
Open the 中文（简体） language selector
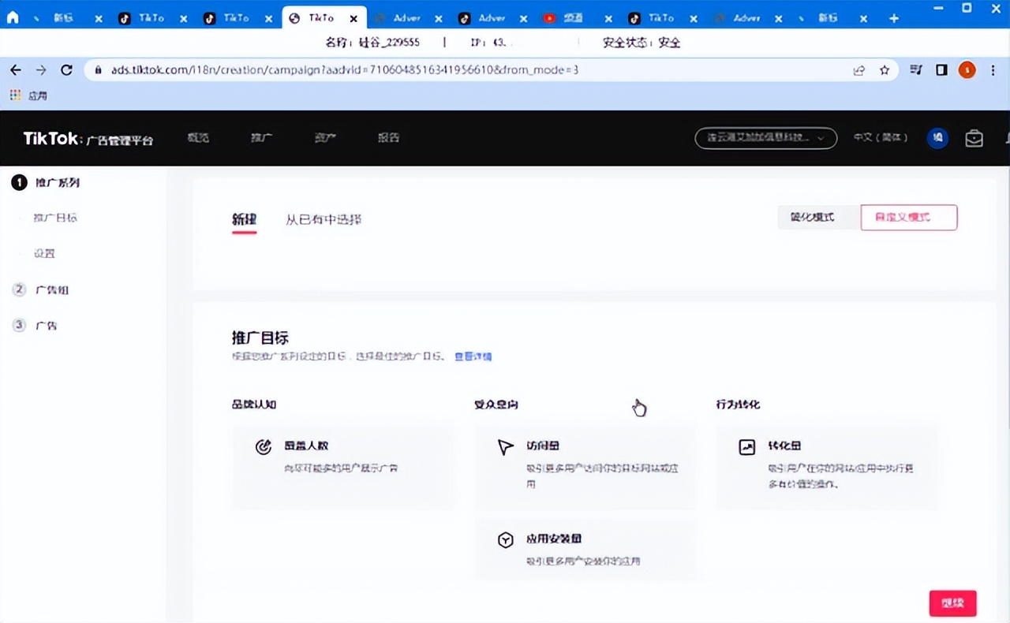click(880, 138)
